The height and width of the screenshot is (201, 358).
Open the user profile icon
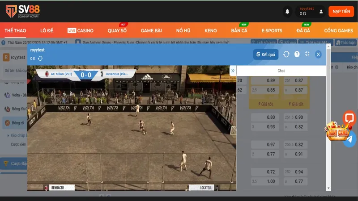(x=321, y=12)
